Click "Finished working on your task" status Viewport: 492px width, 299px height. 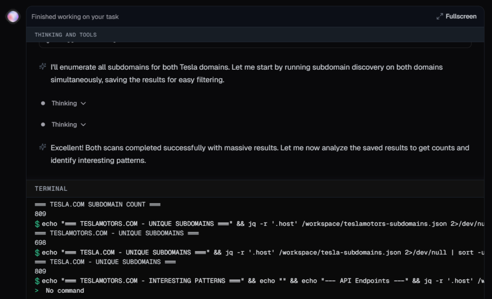coord(75,17)
